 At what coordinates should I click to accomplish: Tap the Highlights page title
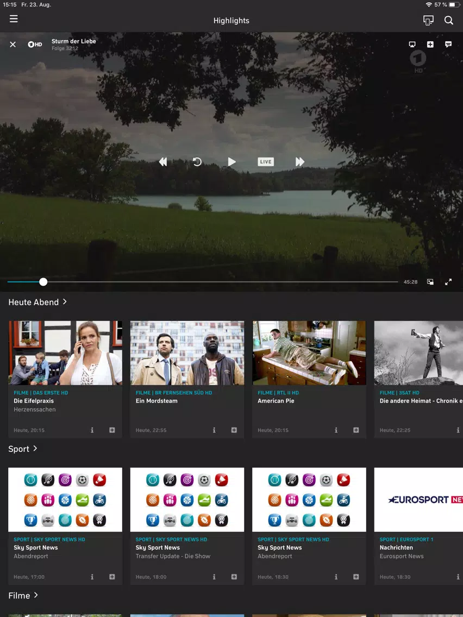[231, 21]
